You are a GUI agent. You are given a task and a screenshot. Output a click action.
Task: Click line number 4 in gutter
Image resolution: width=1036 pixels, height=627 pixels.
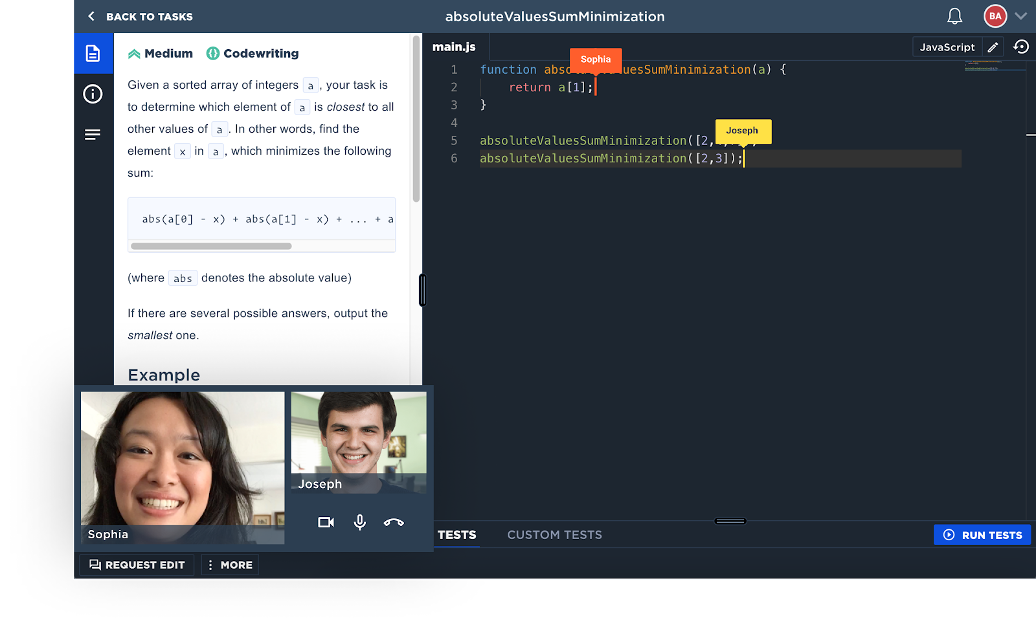(x=454, y=123)
